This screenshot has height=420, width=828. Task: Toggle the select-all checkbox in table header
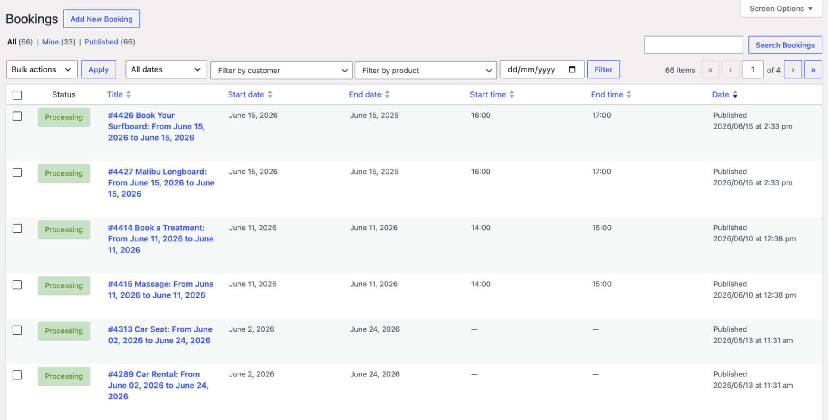[17, 95]
